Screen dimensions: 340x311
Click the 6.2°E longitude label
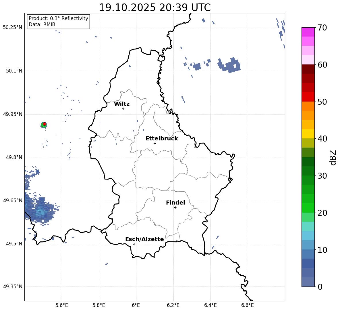click(x=173, y=305)
